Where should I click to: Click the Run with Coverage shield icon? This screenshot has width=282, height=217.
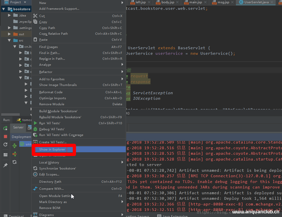coord(35,135)
